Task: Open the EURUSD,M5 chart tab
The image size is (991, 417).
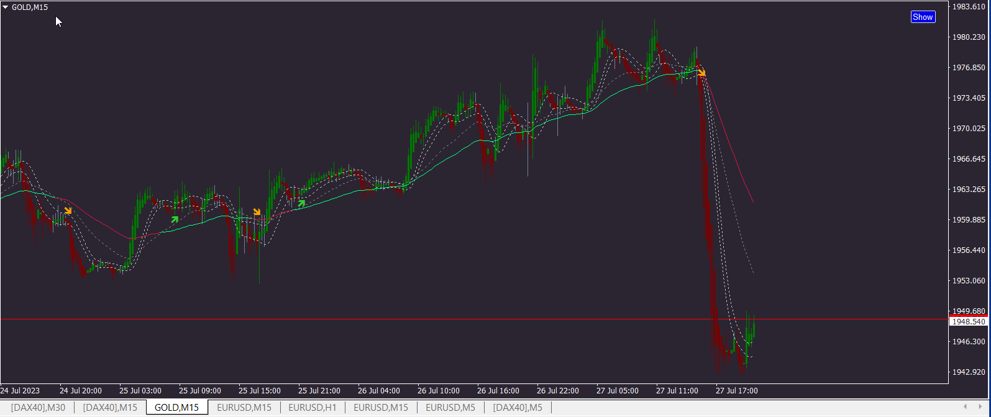Action: tap(450, 408)
